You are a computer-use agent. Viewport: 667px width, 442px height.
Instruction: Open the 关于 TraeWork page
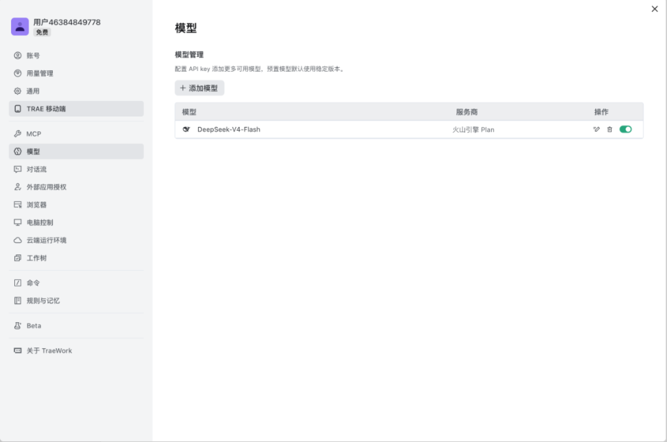click(x=76, y=351)
